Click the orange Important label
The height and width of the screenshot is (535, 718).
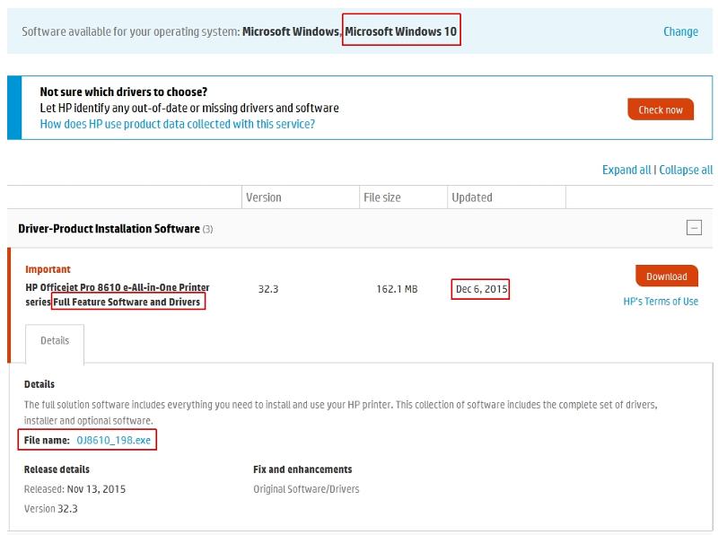48,269
